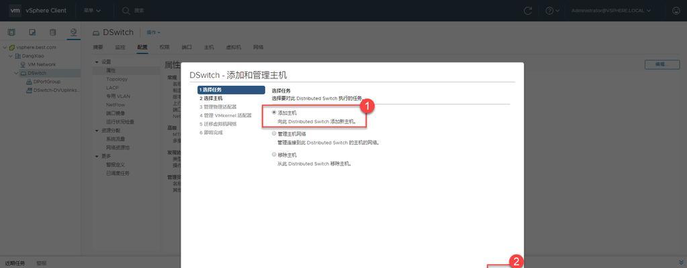This screenshot has height=268, width=687.
Task: Open 运行状况检查 in settings list
Action: (x=120, y=122)
